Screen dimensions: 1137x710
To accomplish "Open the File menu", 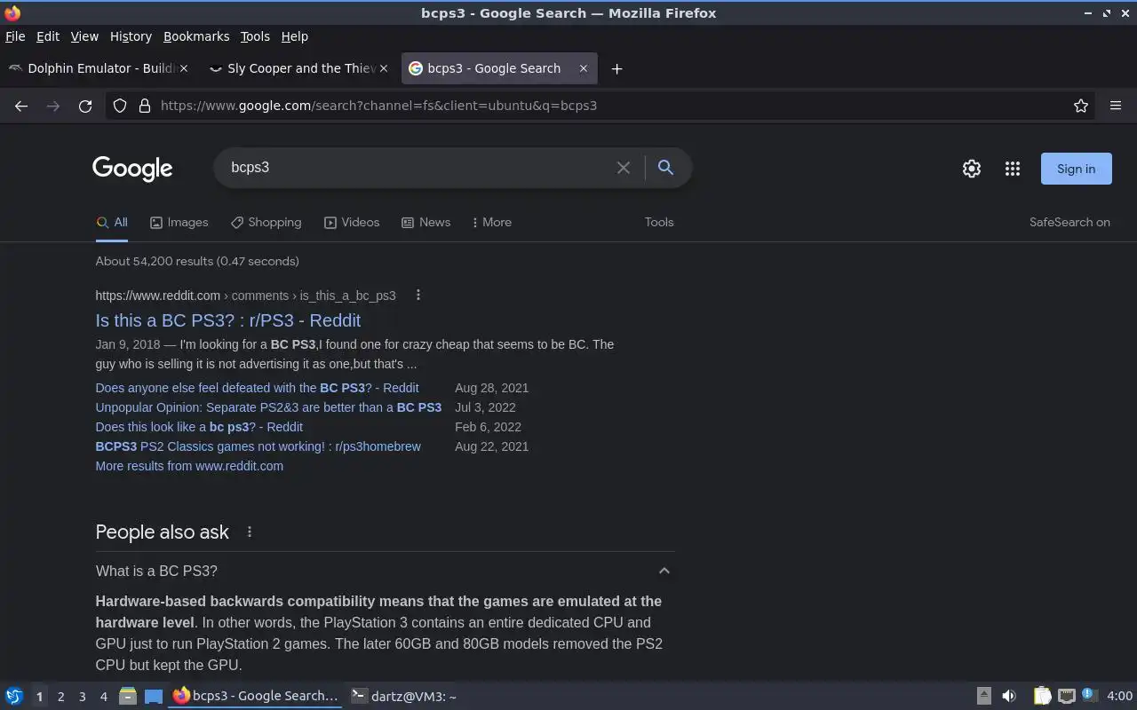I will [x=15, y=36].
